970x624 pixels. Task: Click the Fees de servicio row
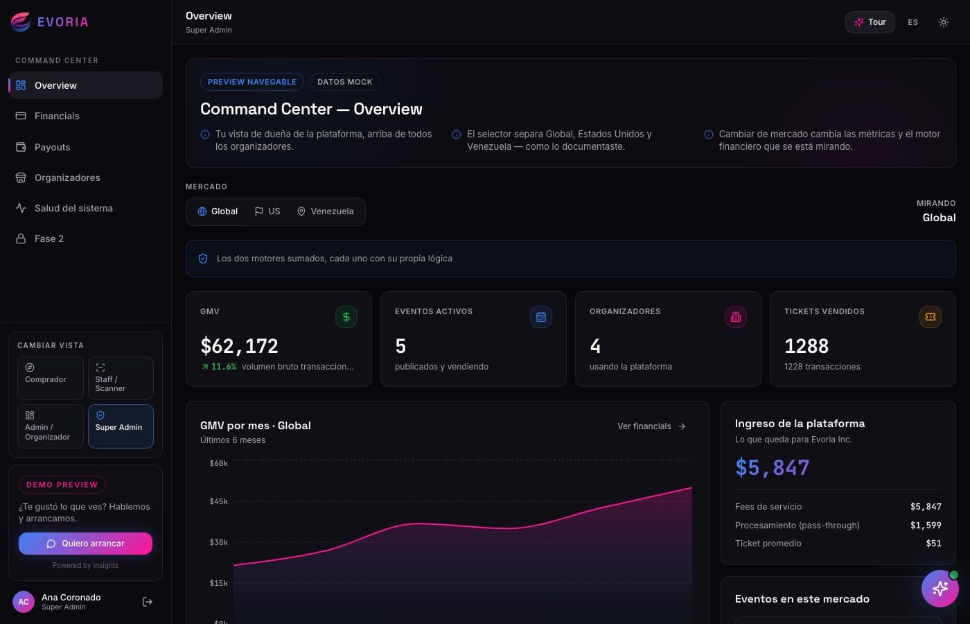[x=838, y=507]
